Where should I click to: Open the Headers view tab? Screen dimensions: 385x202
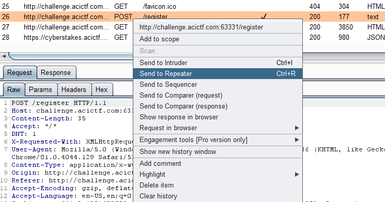point(74,89)
